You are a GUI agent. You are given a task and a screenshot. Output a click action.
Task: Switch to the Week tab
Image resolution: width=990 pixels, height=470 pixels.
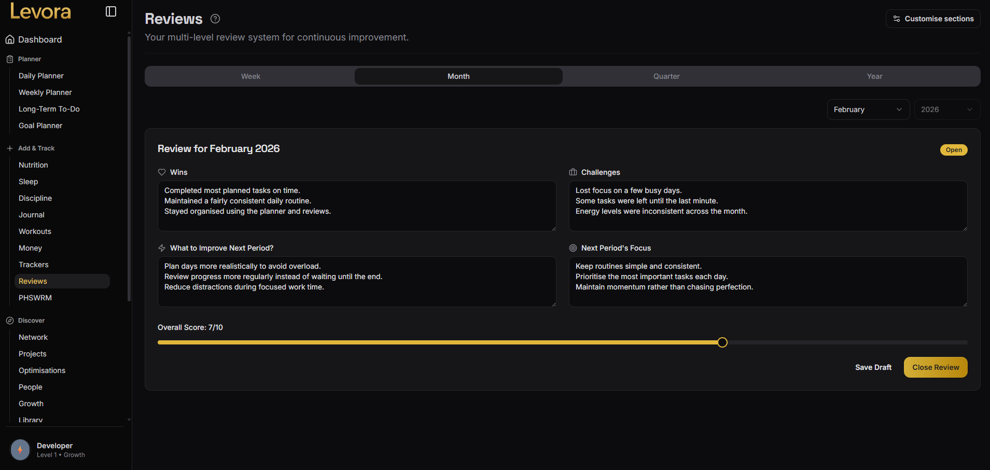click(x=250, y=76)
